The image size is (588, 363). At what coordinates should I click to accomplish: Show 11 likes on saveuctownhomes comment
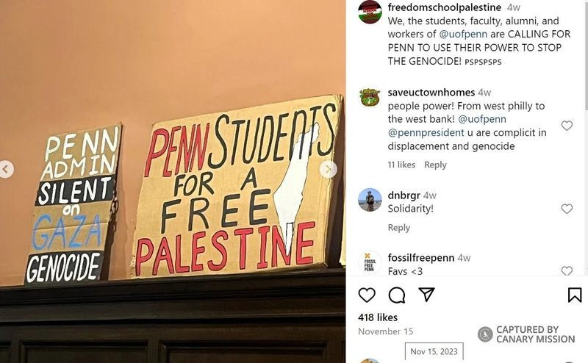(401, 165)
